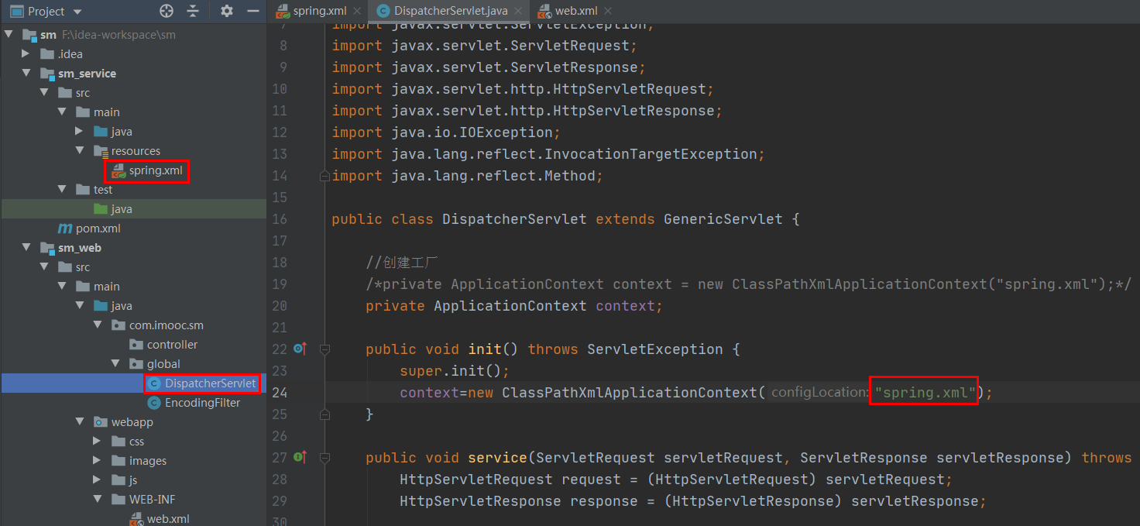Click the DispatcherServlet class icon in tree
1140x526 pixels.
154,383
